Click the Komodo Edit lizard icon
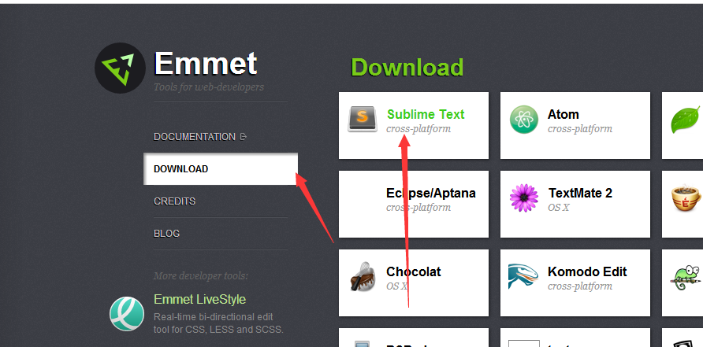703x347 pixels. [523, 276]
